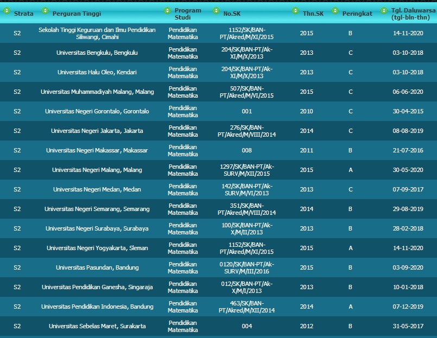Image resolution: width=437 pixels, height=338 pixels.
Task: Click the sort icon beside Strata header
Action: coord(7,11)
